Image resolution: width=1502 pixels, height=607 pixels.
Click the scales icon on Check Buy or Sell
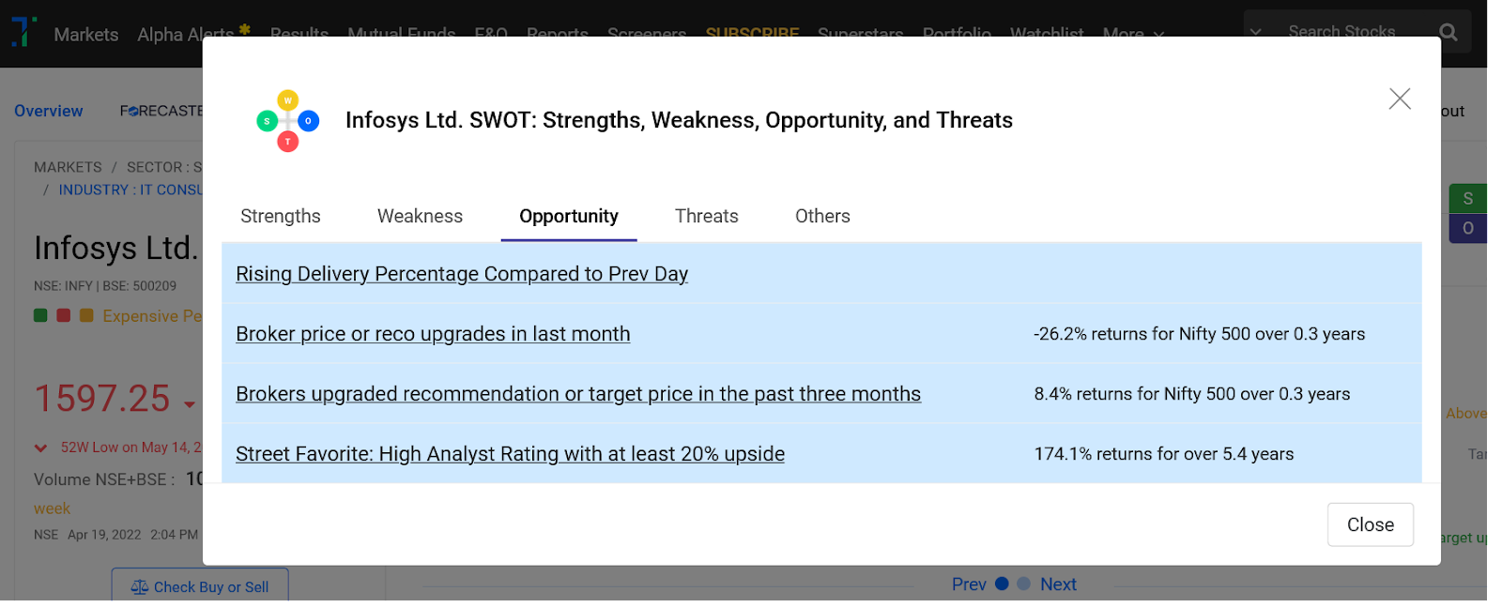(140, 587)
